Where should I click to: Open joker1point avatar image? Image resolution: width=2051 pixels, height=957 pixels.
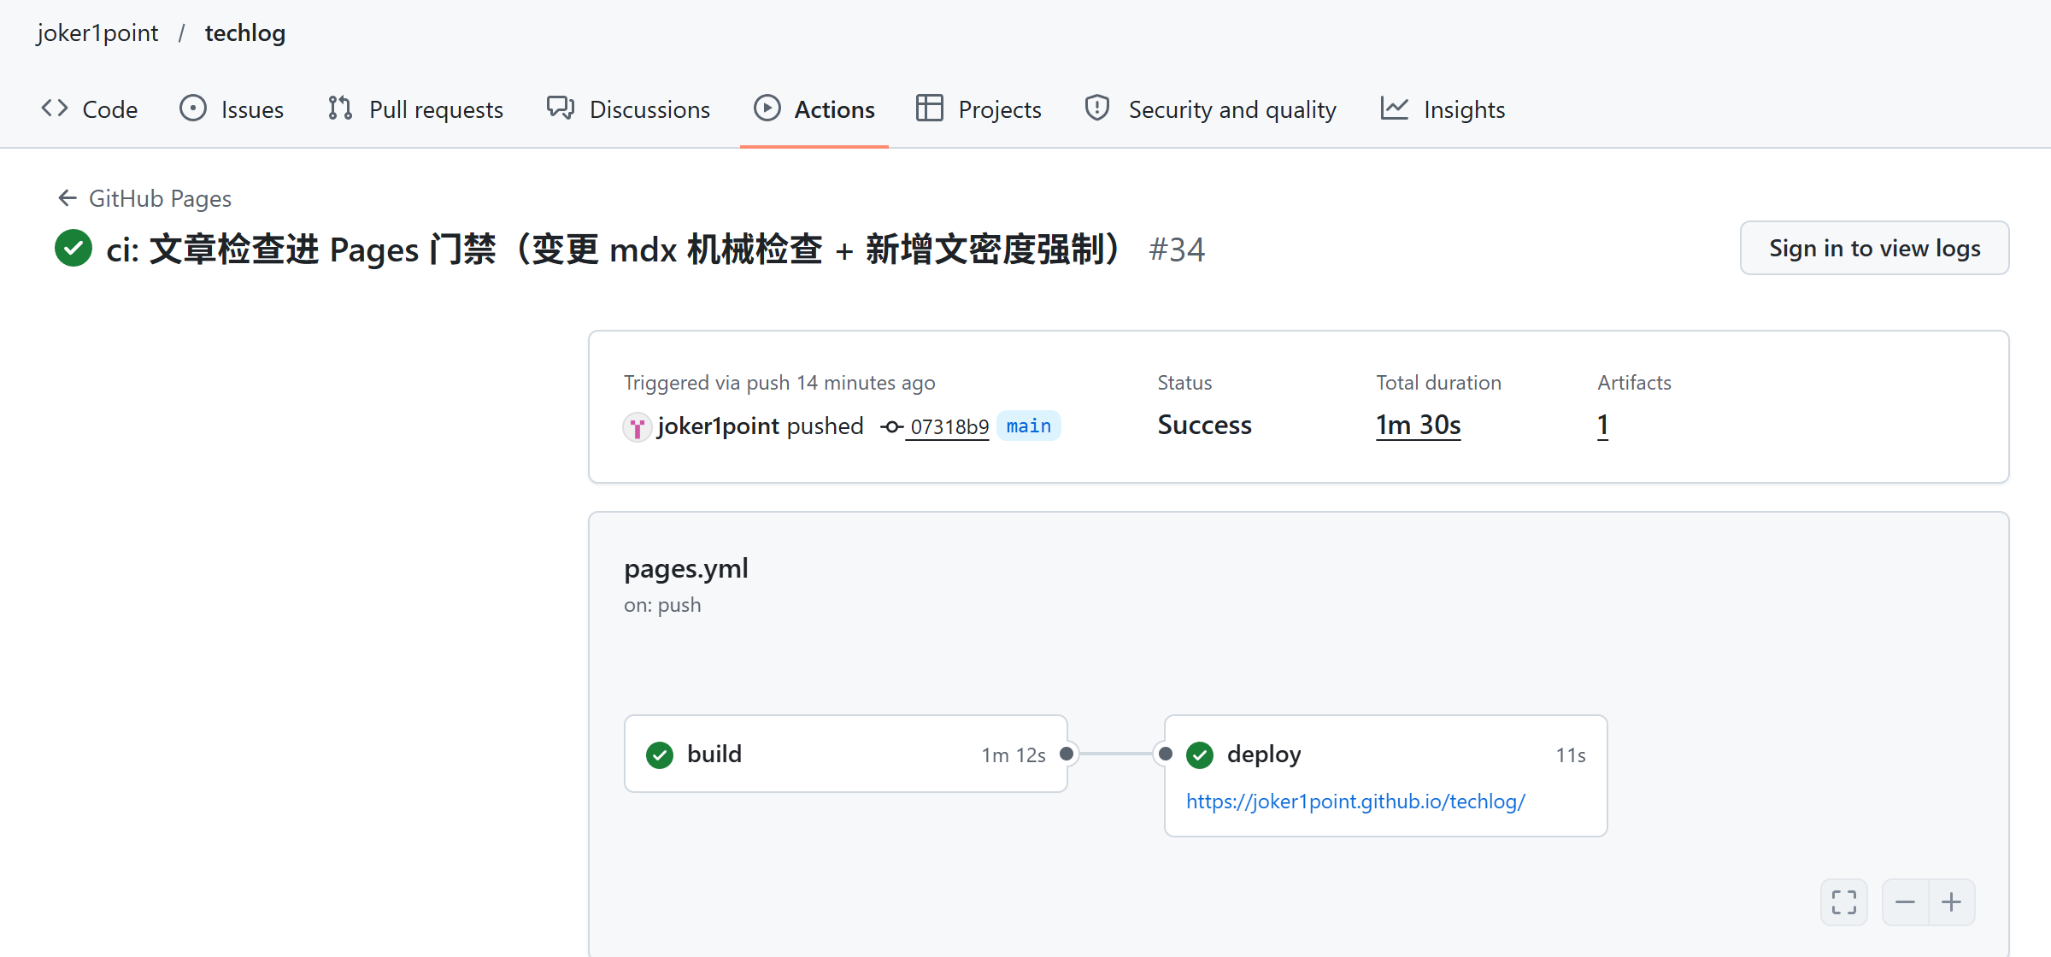coord(637,426)
